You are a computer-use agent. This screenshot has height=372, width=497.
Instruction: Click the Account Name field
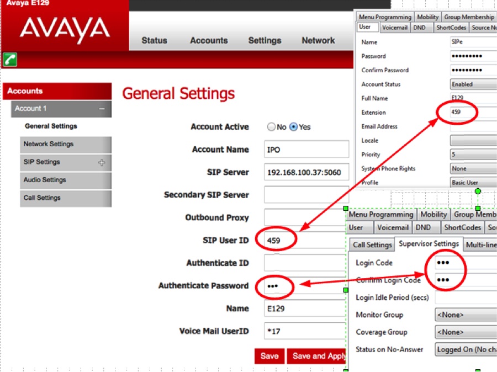point(306,149)
